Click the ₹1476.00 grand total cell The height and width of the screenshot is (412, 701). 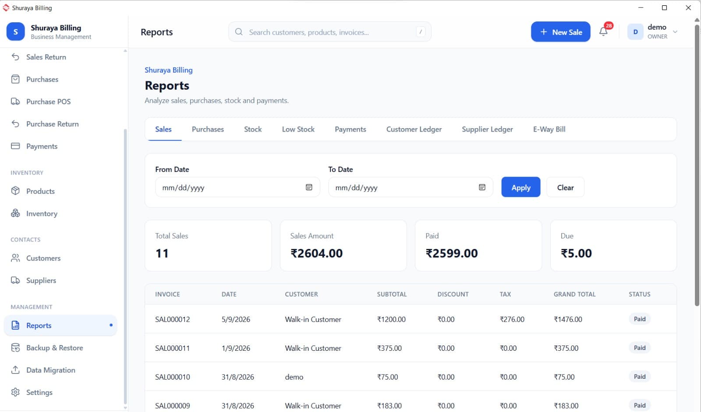(x=568, y=319)
